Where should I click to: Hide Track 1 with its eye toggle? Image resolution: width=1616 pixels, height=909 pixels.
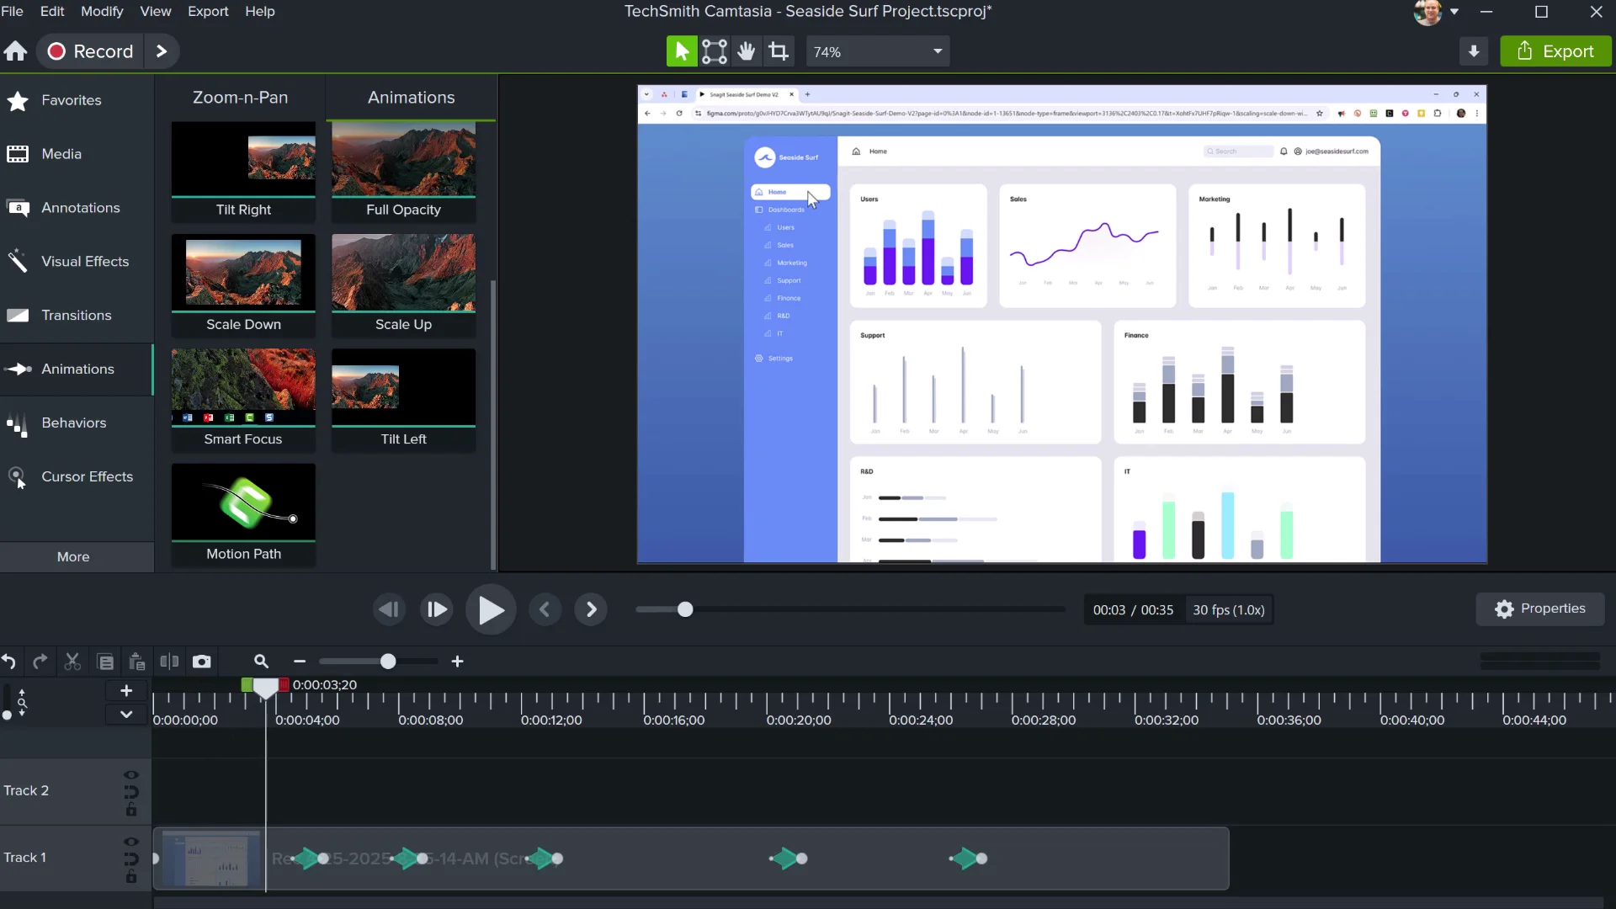coord(130,842)
